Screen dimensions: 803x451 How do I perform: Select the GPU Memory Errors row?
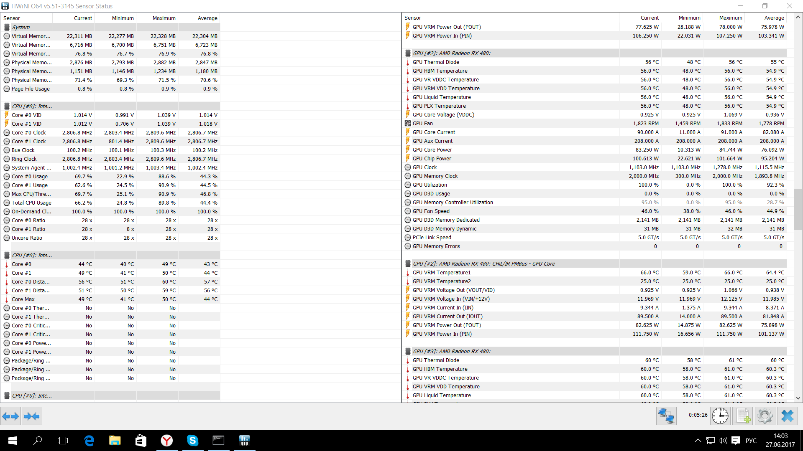point(596,246)
